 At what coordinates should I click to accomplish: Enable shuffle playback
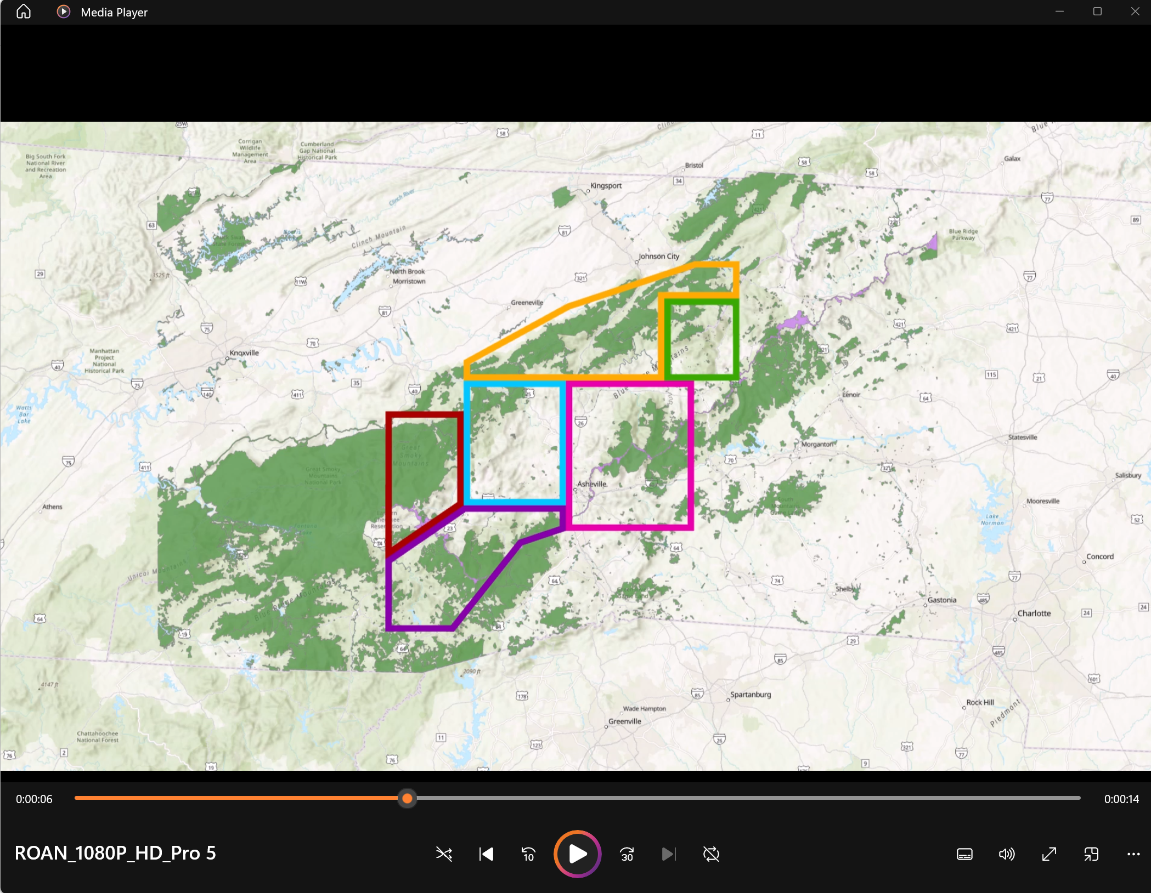pyautogui.click(x=444, y=854)
